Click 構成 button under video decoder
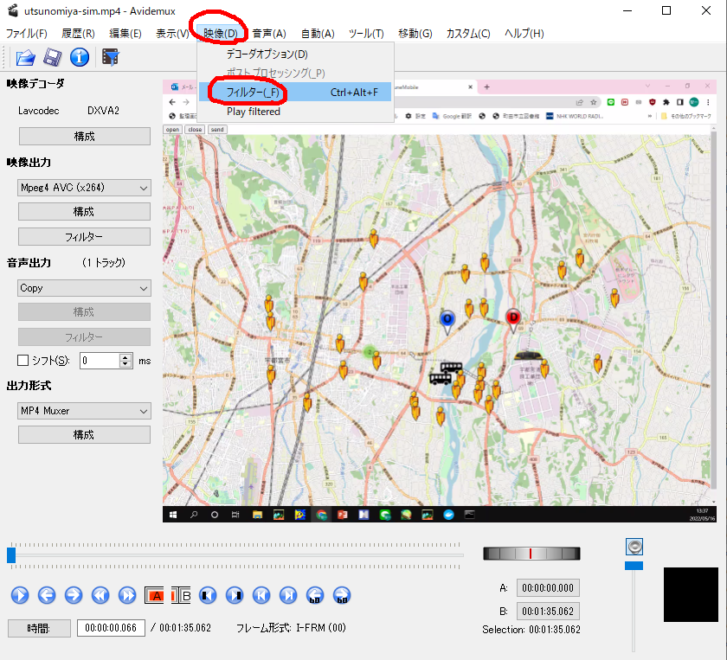The width and height of the screenshot is (727, 660). pyautogui.click(x=84, y=137)
